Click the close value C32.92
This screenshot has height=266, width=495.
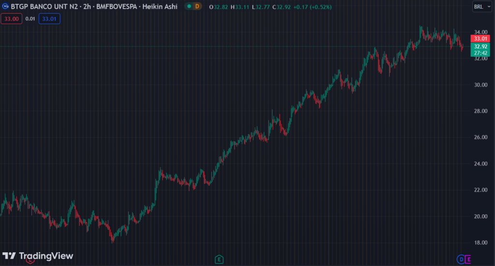pyautogui.click(x=282, y=7)
